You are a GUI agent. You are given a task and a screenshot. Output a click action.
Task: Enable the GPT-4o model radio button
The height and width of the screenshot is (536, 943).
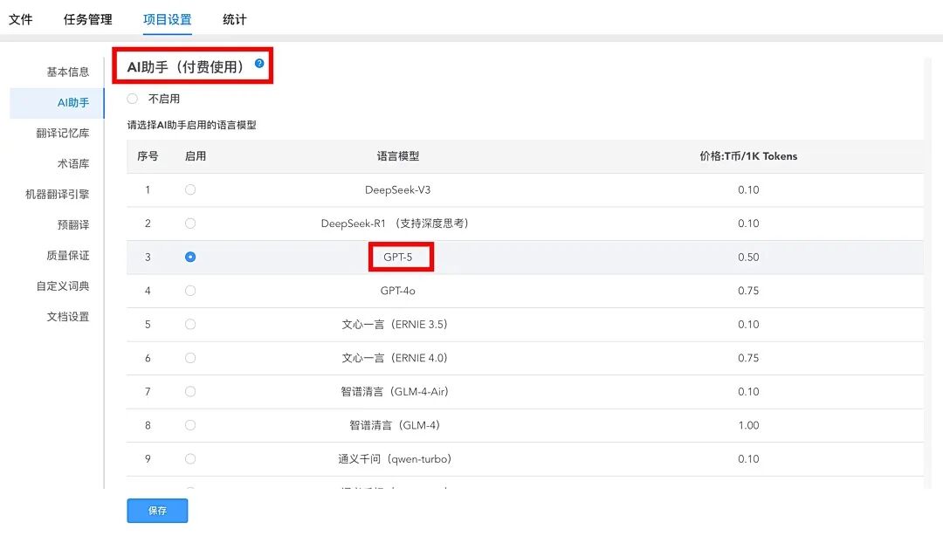[190, 291]
